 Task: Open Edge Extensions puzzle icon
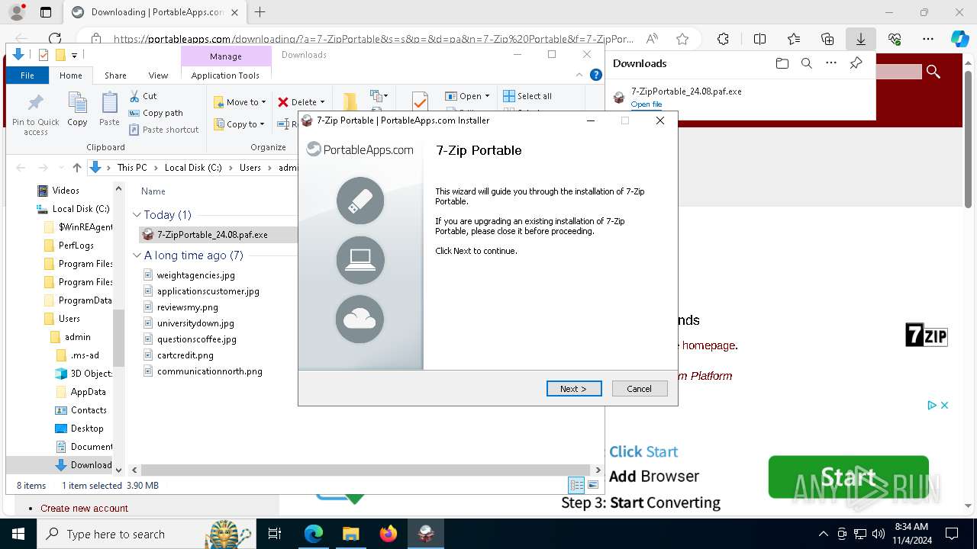pyautogui.click(x=723, y=39)
